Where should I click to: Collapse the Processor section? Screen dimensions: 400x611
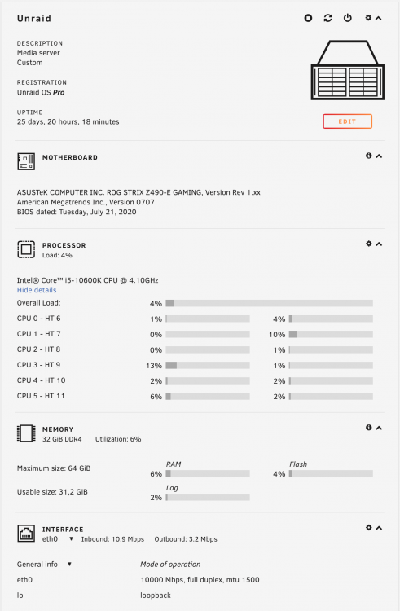tap(379, 244)
